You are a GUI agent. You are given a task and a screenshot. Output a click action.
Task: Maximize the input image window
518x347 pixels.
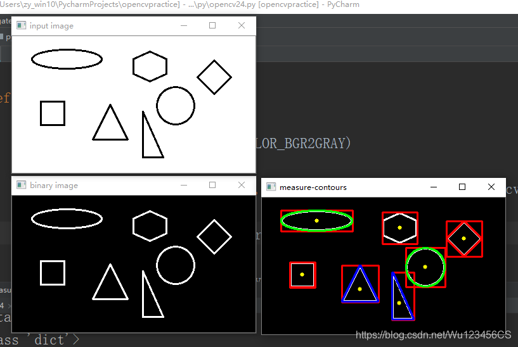212,25
